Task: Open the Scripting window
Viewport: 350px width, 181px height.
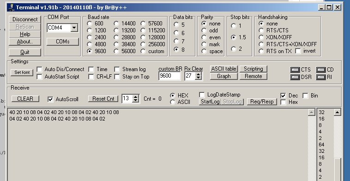Action: point(253,69)
